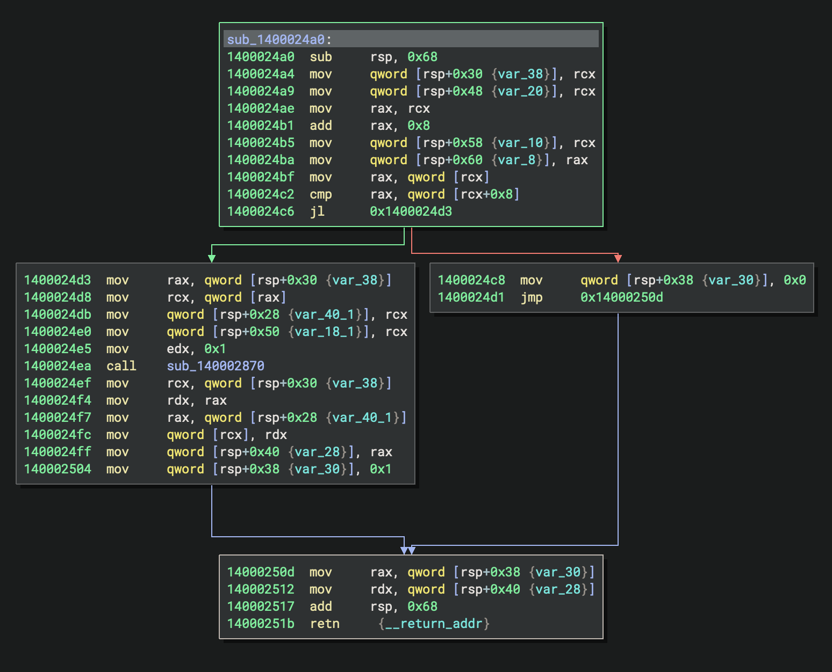The image size is (832, 672).
Task: Click address 1400024c8 in the right block
Action: [x=471, y=280]
